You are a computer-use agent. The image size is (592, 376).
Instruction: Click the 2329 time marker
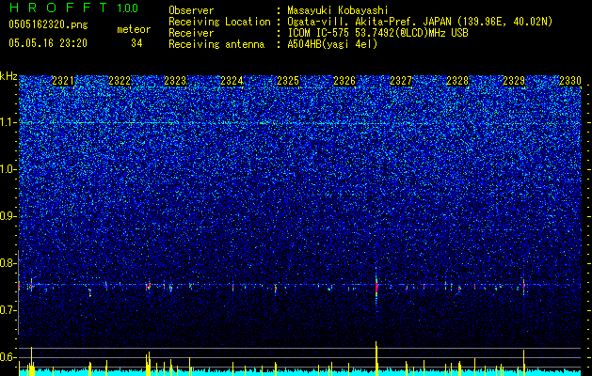click(514, 81)
